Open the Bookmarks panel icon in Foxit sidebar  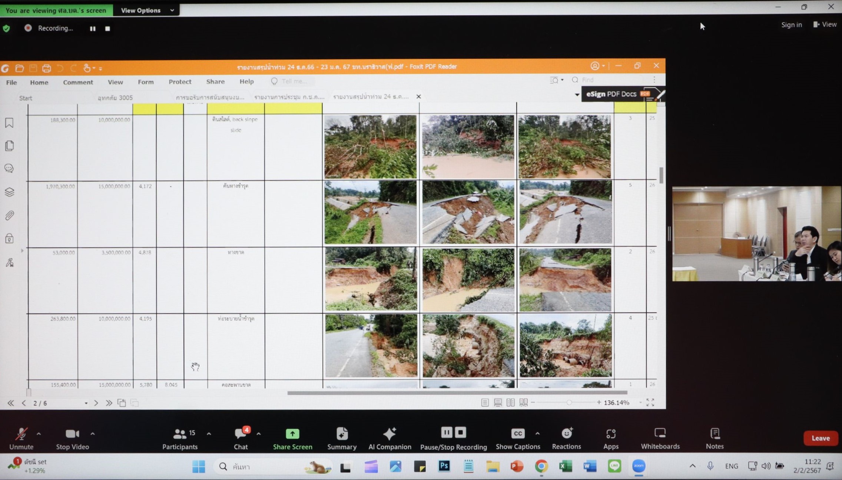[x=9, y=123]
